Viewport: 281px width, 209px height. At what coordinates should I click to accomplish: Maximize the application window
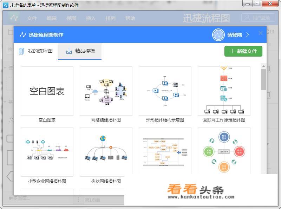pos(257,4)
